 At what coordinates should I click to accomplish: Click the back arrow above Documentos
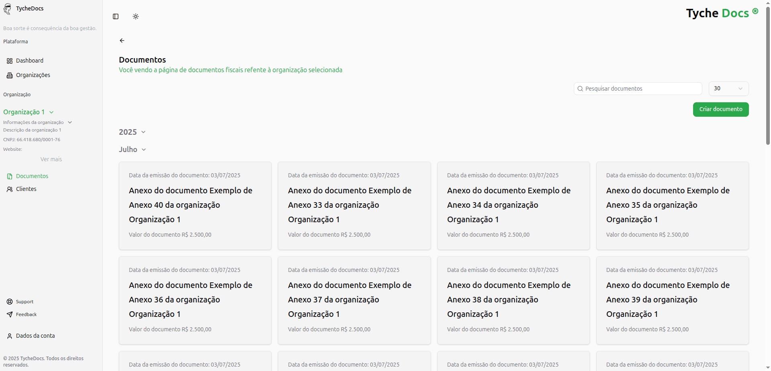tap(122, 41)
